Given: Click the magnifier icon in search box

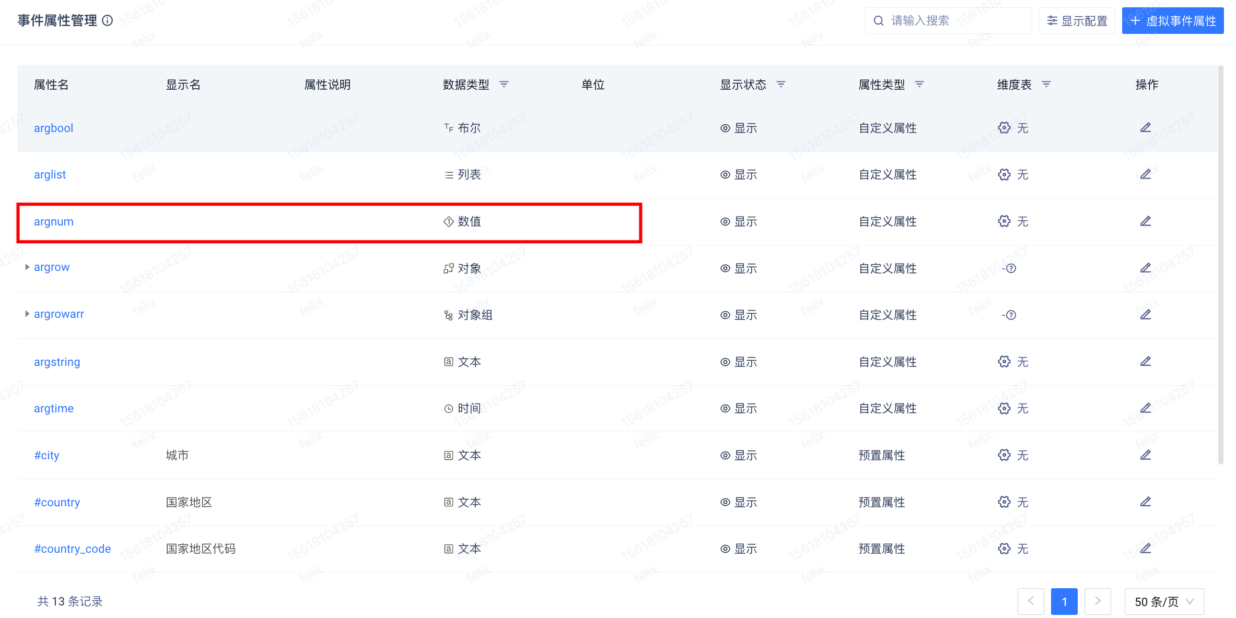Looking at the screenshot, I should [x=879, y=21].
